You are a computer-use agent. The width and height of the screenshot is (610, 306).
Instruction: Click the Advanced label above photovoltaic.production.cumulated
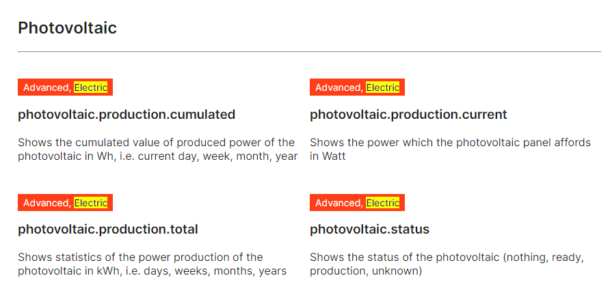coord(46,87)
